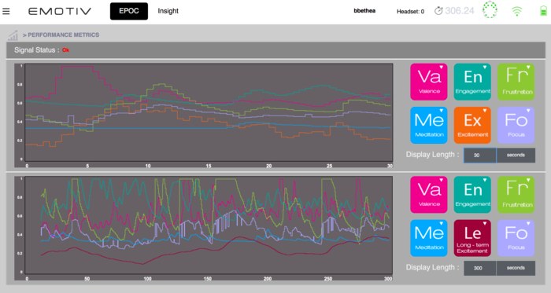The width and height of the screenshot is (551, 293).
Task: Open the hamburger menu
Action: tap(6, 11)
